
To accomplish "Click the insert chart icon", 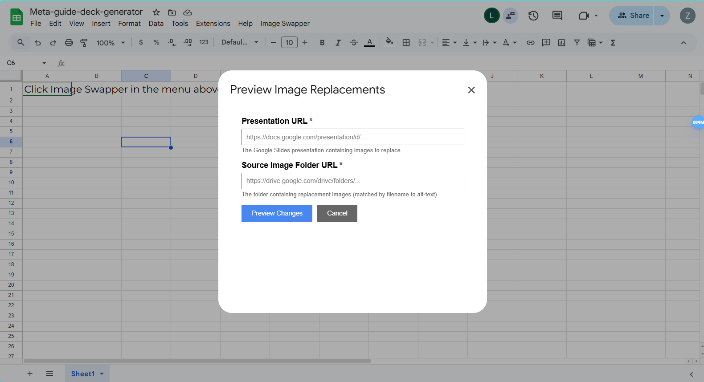I will [x=561, y=43].
